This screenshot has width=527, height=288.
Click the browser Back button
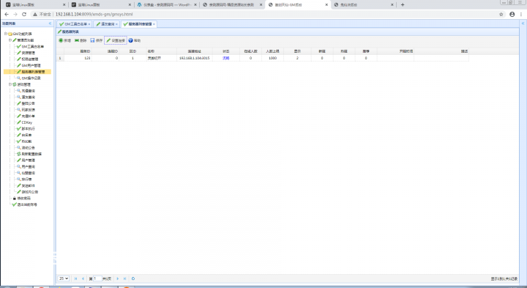pos(7,14)
